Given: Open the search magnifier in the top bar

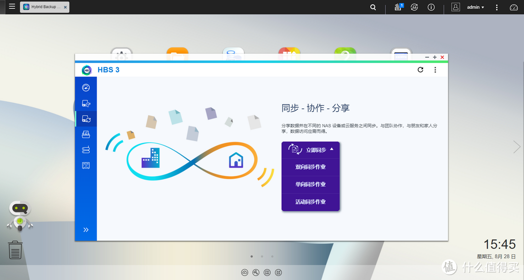Looking at the screenshot, I should (x=373, y=7).
